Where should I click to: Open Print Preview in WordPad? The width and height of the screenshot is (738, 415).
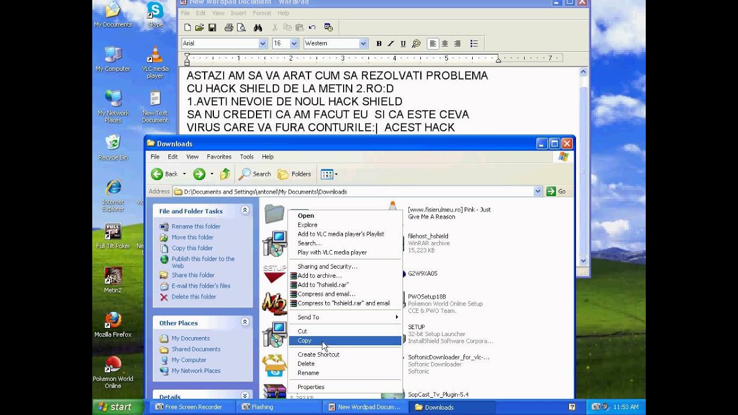point(241,28)
